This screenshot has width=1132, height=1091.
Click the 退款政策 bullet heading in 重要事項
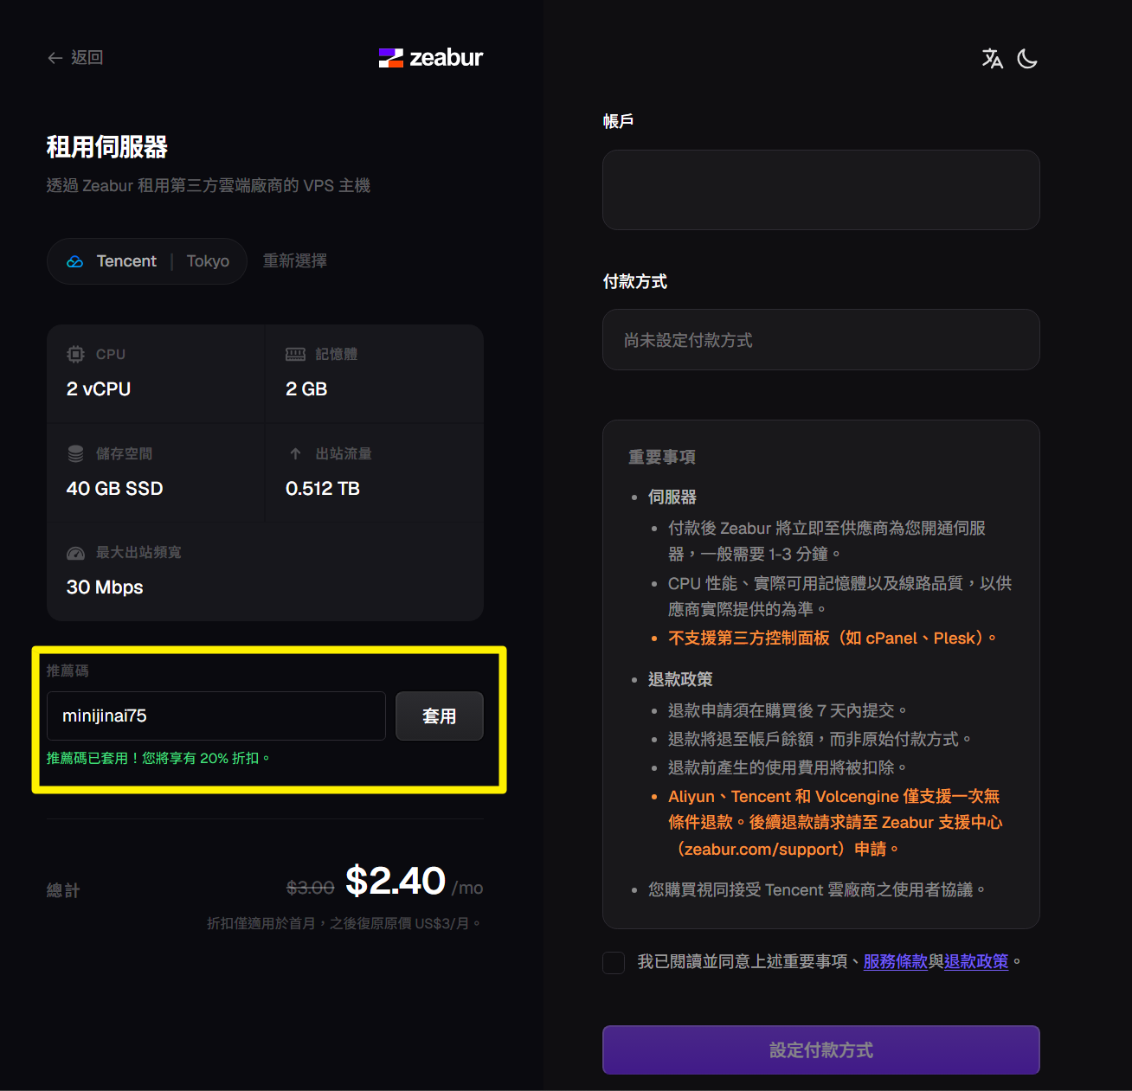pyautogui.click(x=680, y=679)
